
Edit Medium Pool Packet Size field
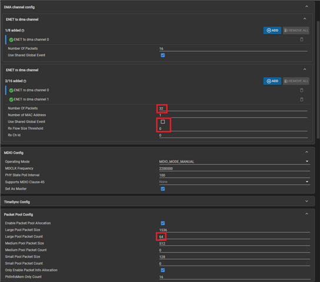click(x=235, y=243)
